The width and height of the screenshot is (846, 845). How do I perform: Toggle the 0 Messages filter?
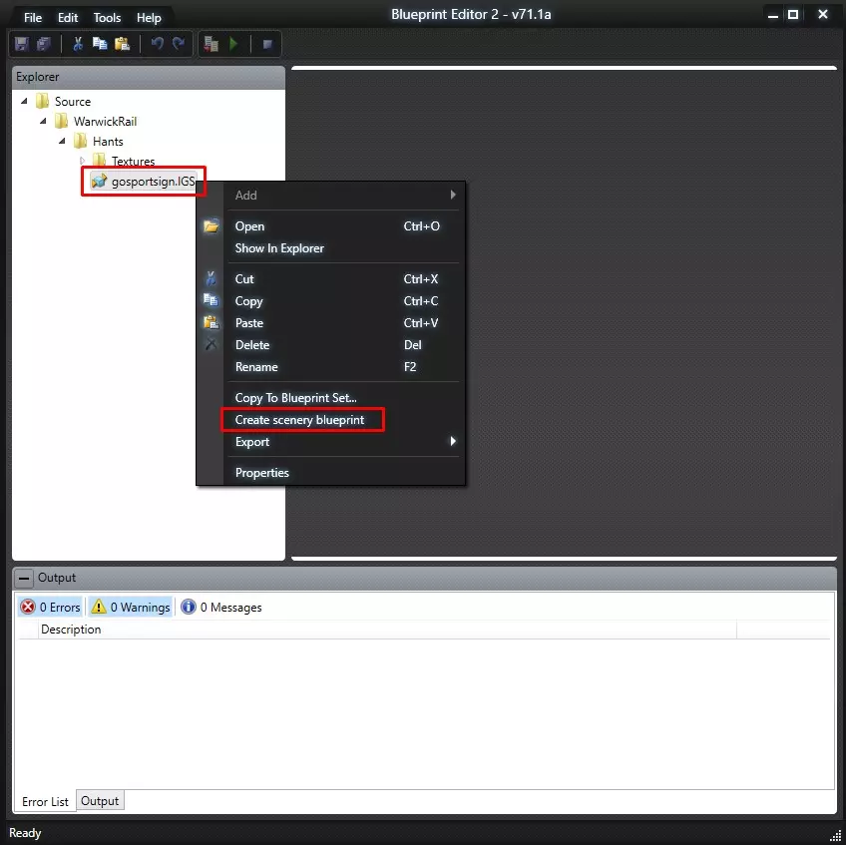[x=221, y=607]
